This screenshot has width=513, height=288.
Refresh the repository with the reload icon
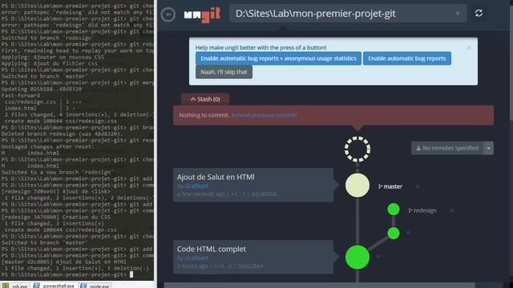pos(479,13)
